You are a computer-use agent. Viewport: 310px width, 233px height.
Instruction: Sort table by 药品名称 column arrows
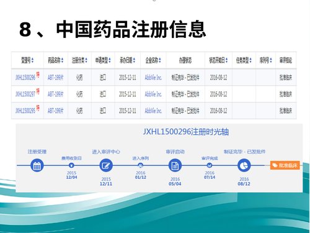click(62, 60)
